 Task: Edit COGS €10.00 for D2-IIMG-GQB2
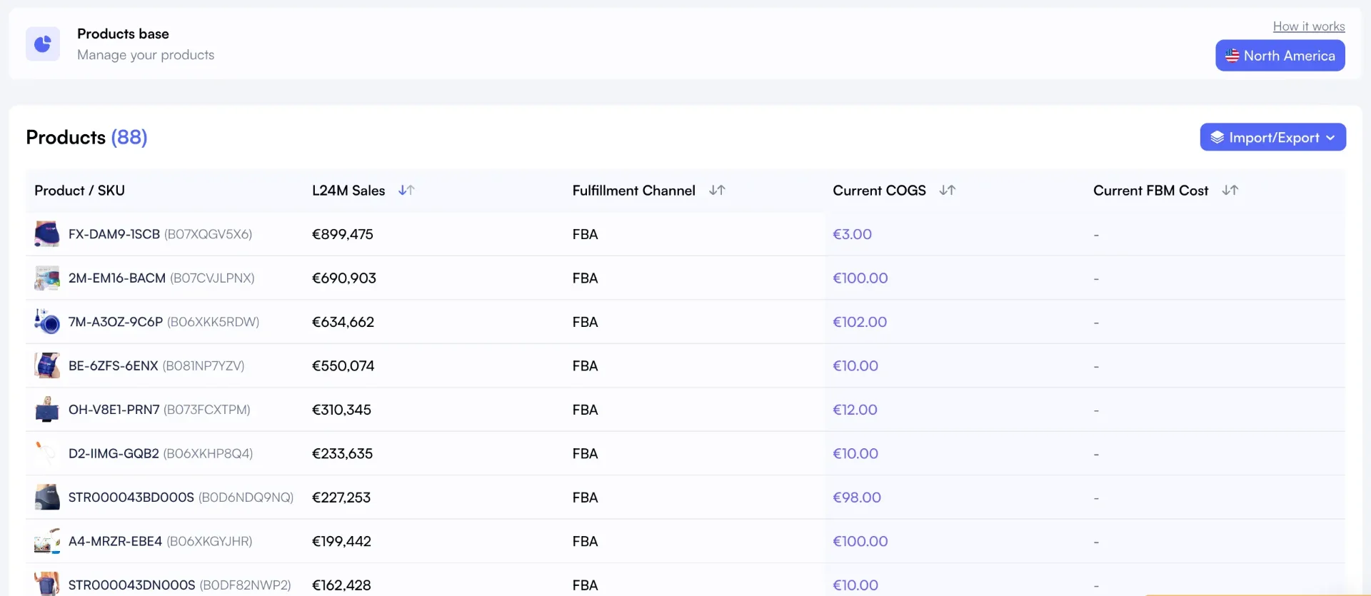click(855, 453)
